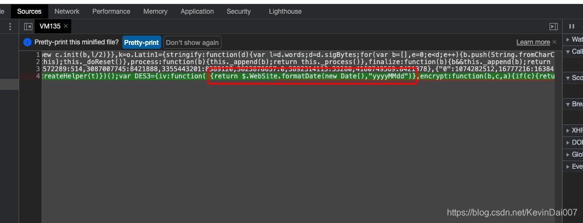Click line number 4 in gutter

pos(38,76)
